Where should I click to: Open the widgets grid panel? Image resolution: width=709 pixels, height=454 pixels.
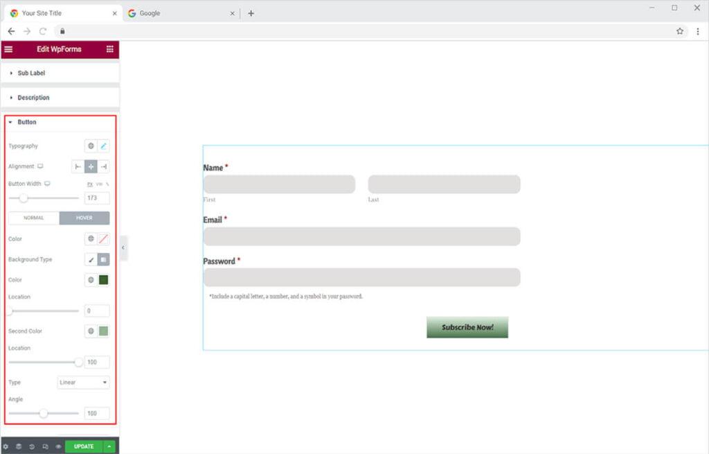point(109,49)
